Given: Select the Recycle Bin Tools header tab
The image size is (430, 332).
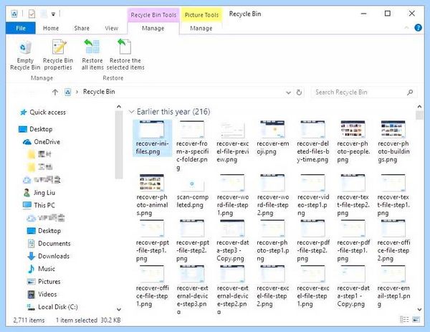Looking at the screenshot, I should (153, 15).
